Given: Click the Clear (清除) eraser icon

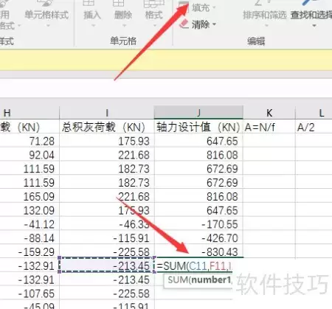Looking at the screenshot, I should point(184,24).
